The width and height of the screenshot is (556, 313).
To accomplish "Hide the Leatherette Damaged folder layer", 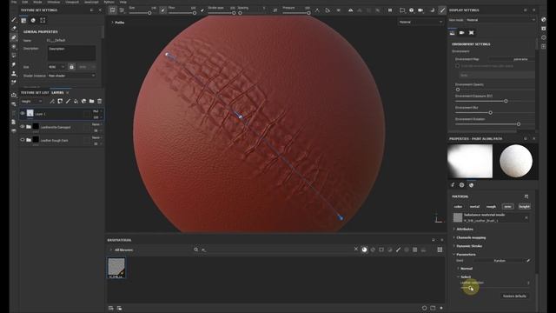I will click(x=23, y=127).
